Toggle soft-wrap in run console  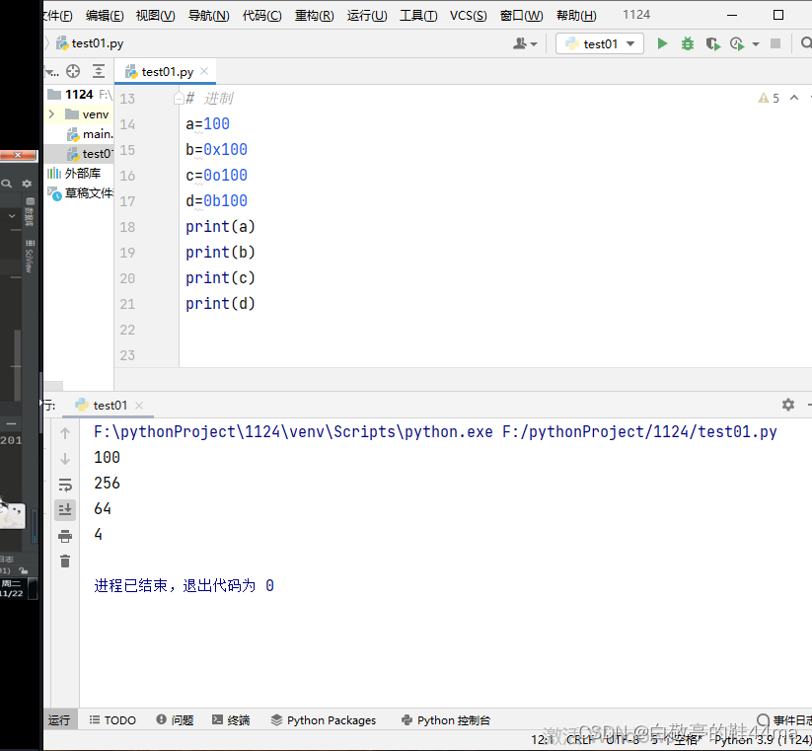pos(65,485)
